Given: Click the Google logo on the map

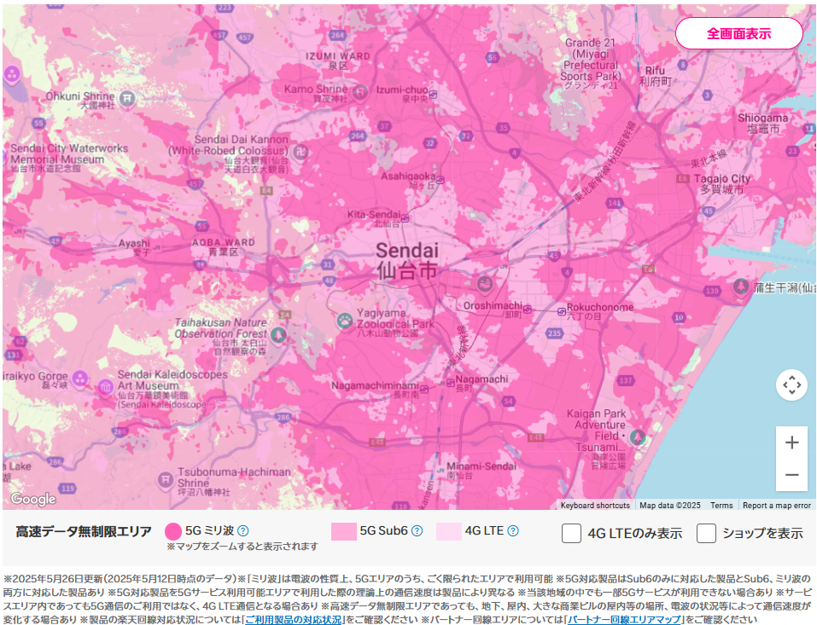Looking at the screenshot, I should coord(33,499).
